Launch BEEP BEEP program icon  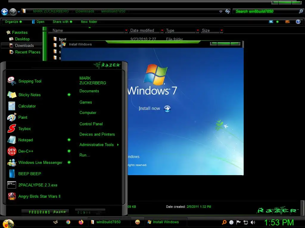(12, 174)
